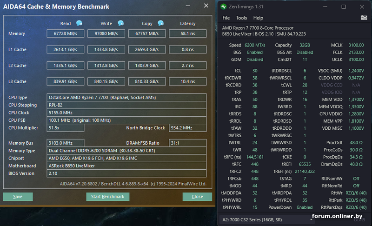
Task: Select the Memory Latency 58.1 ns field
Action: coord(187,33)
